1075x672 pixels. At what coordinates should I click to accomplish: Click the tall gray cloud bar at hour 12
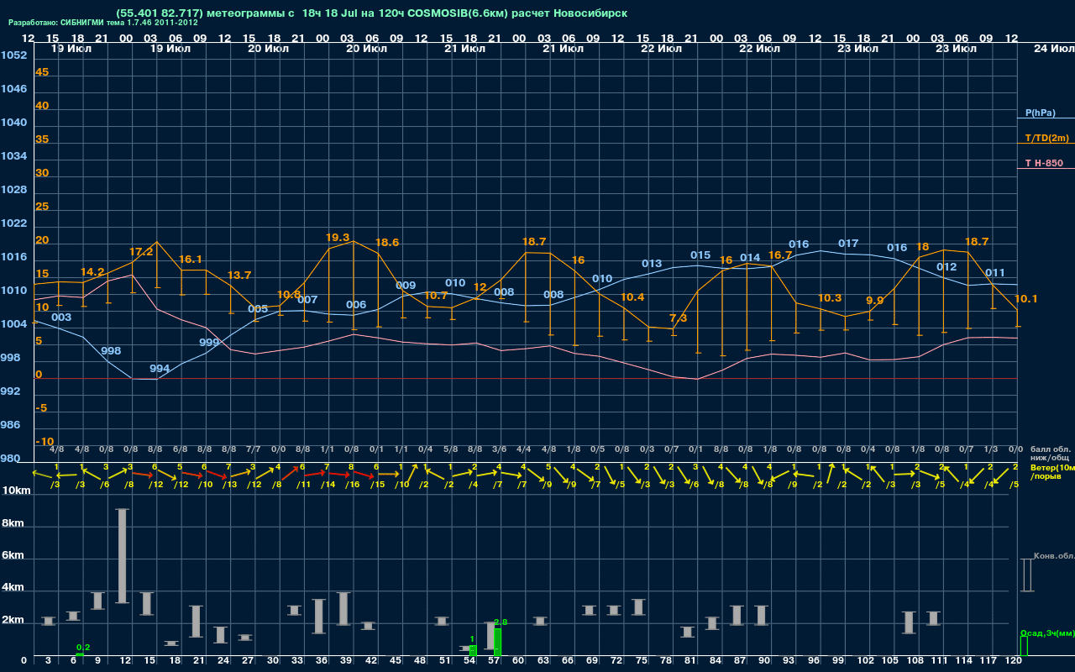[122, 556]
